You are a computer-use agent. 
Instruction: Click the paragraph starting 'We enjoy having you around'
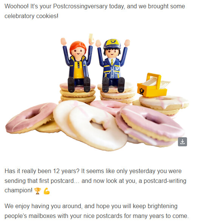coord(97,211)
